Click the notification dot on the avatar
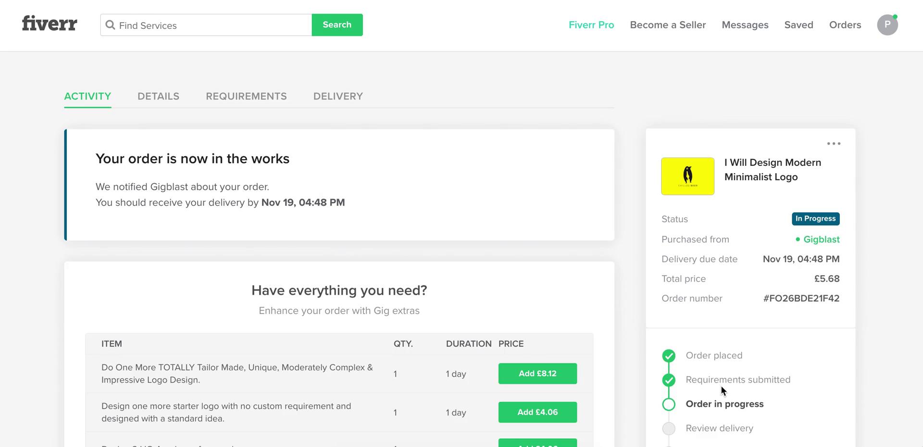Image resolution: width=923 pixels, height=447 pixels. 895,16
